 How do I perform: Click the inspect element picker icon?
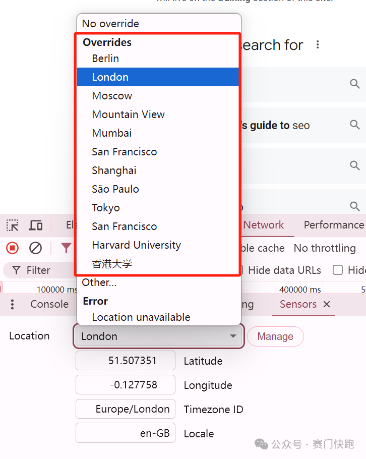[13, 225]
